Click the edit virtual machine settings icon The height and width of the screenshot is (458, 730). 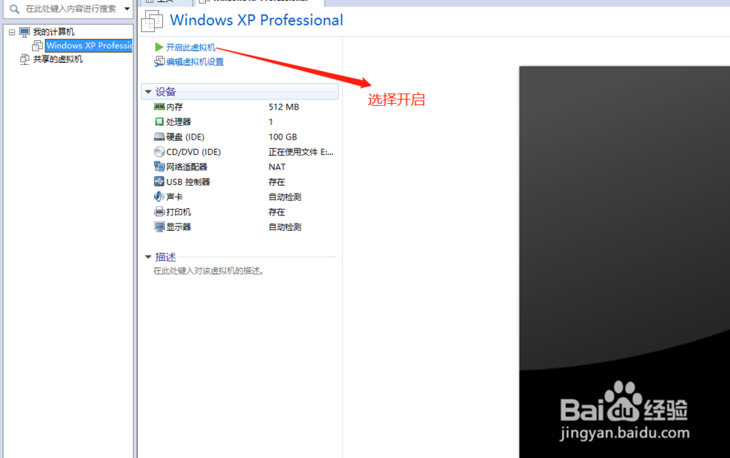point(159,61)
